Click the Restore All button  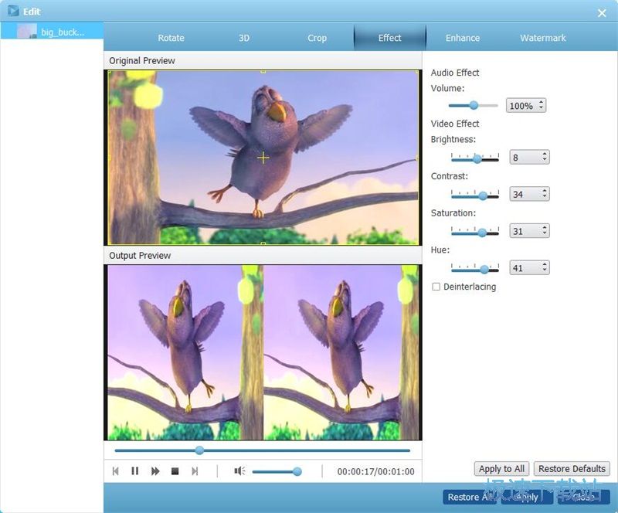click(x=469, y=497)
